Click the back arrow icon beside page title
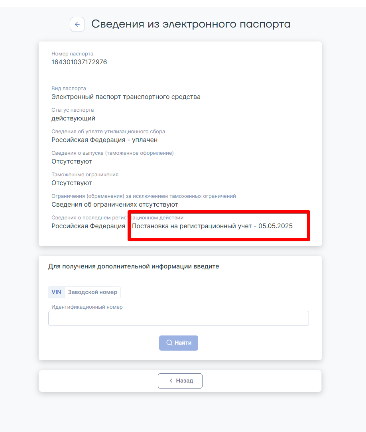Image resolution: width=366 pixels, height=432 pixels. [77, 24]
